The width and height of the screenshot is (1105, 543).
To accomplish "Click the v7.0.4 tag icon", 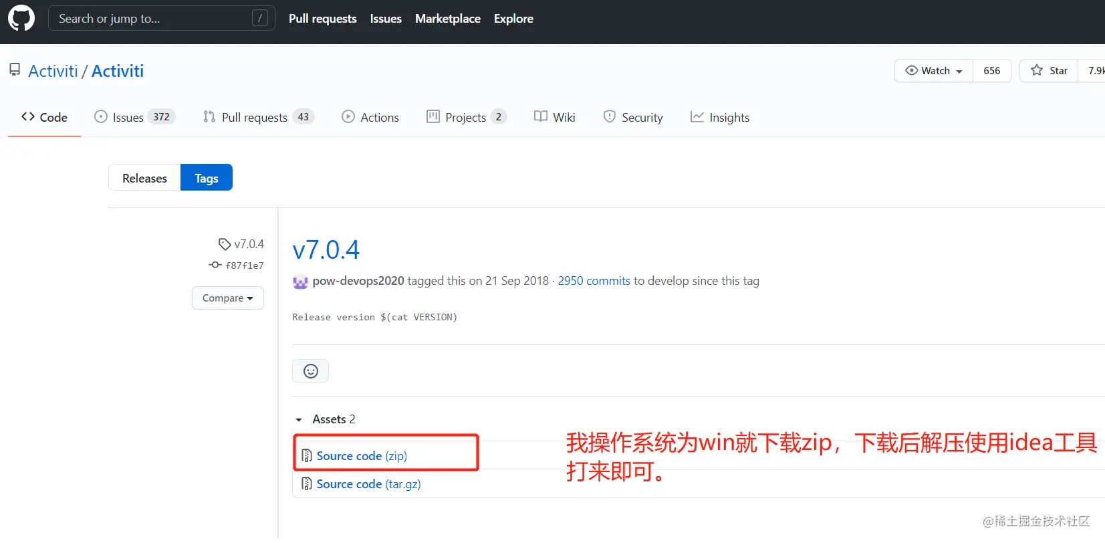I will click(225, 244).
